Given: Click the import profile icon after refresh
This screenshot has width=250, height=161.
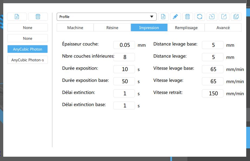Looking at the screenshot, I should [212, 17].
